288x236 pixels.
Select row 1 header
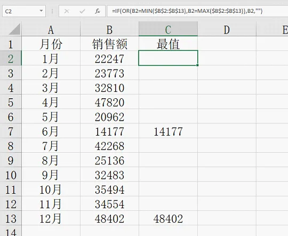11,44
